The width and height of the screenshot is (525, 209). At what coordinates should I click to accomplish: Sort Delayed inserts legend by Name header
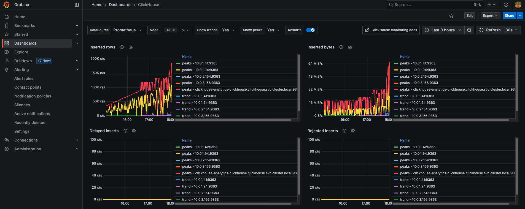click(x=187, y=140)
